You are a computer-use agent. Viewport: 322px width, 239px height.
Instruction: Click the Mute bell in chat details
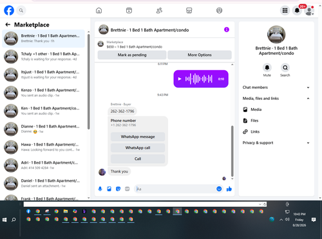coord(267,68)
